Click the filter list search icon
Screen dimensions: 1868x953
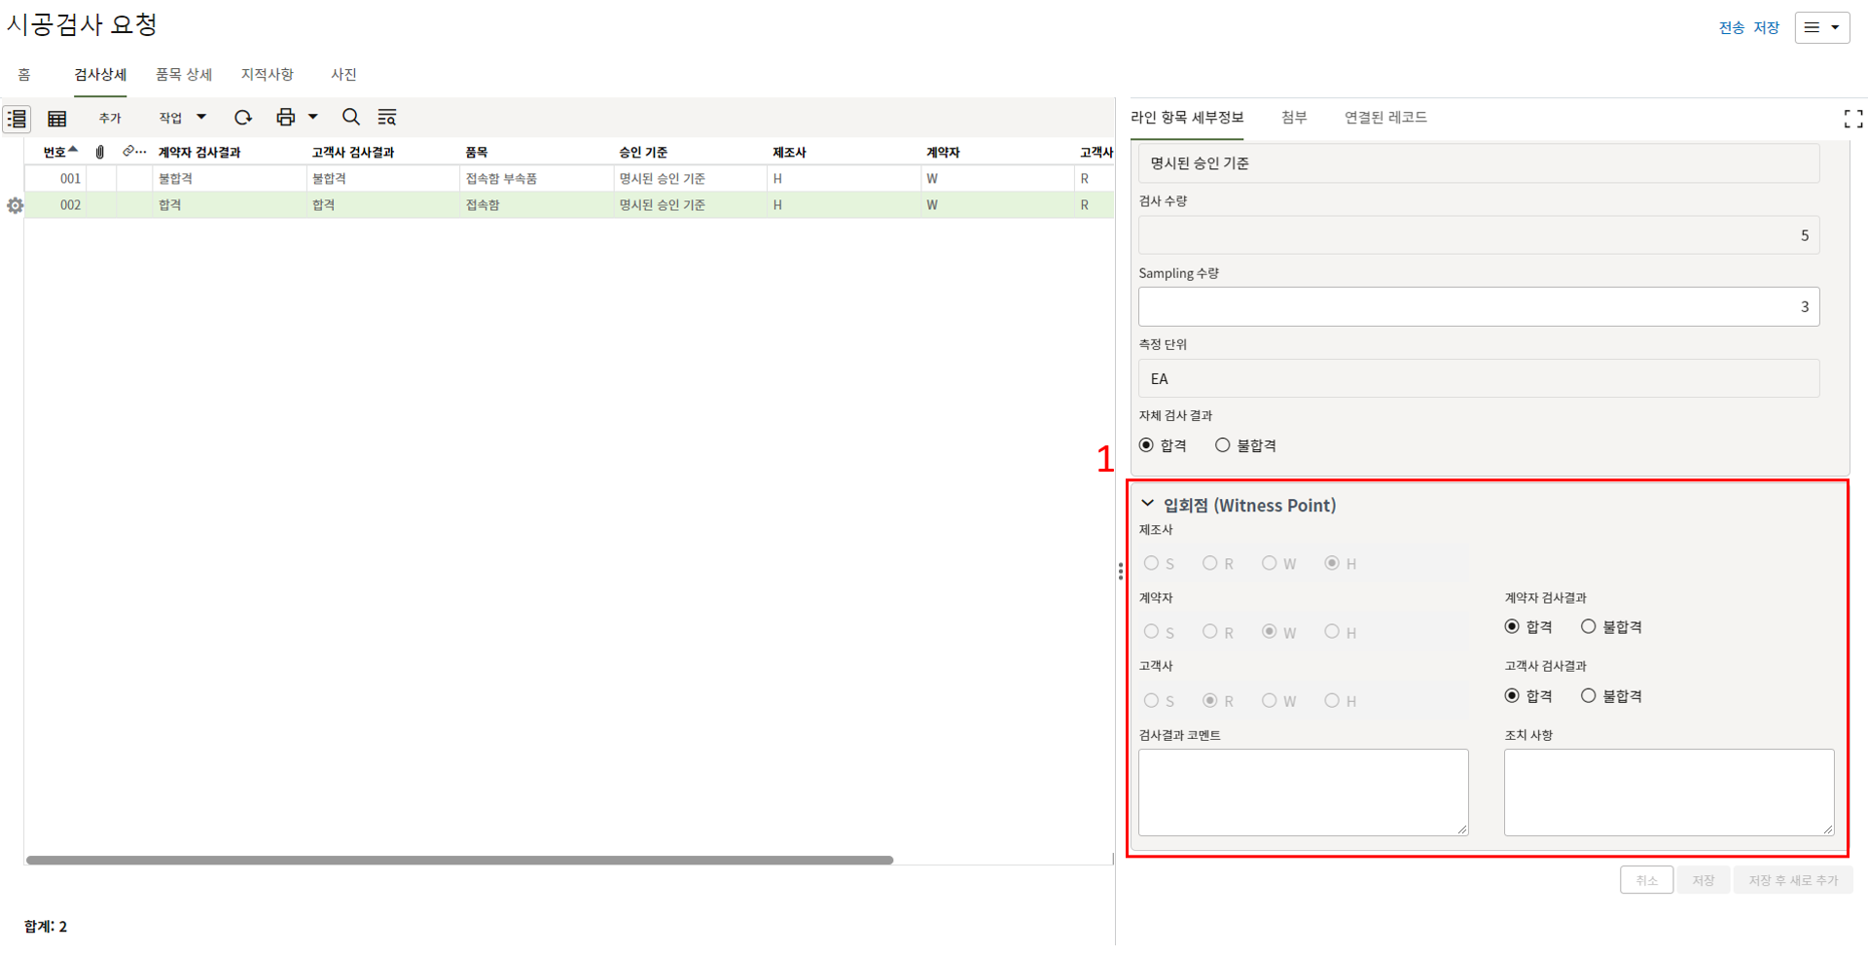387,118
